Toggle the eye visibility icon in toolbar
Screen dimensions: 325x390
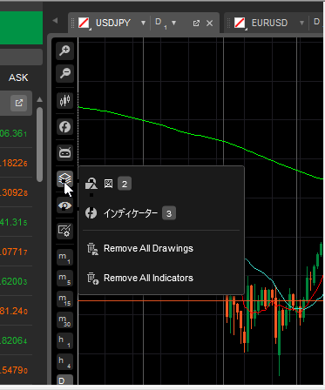point(64,205)
